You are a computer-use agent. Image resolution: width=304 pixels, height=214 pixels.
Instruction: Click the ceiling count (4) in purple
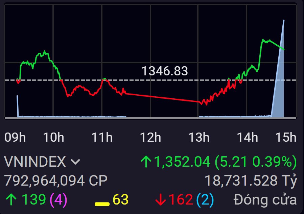click(x=59, y=200)
